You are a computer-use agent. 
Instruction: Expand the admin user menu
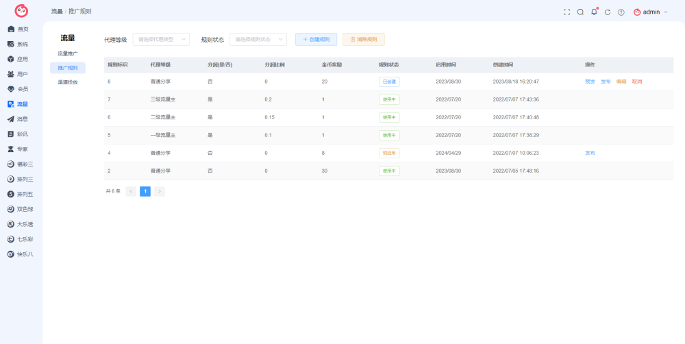click(x=651, y=12)
